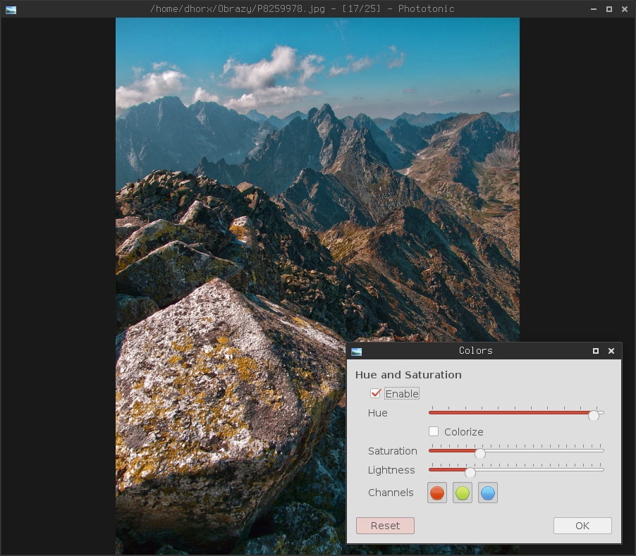The height and width of the screenshot is (556, 636).
Task: Uncheck the Enable checkbox
Action: (x=376, y=393)
